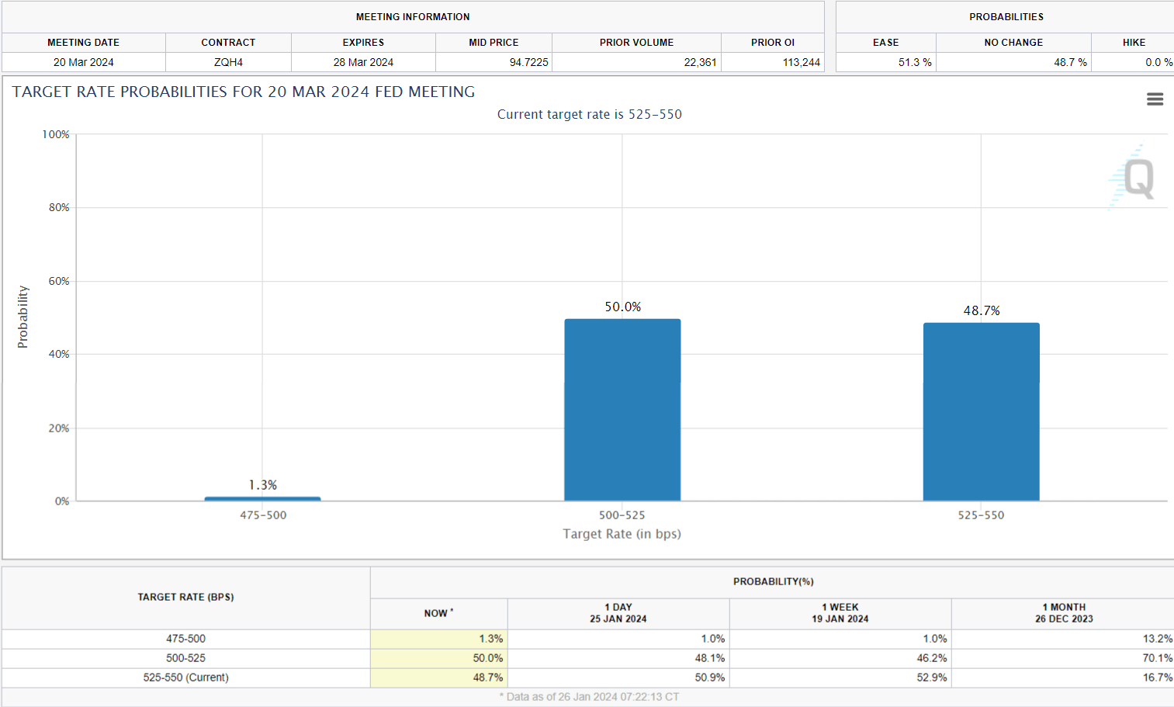Image resolution: width=1174 pixels, height=707 pixels.
Task: Click the PRIOR OI value 113,244
Action: [801, 62]
